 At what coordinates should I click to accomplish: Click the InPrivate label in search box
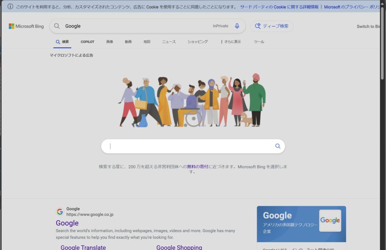[x=221, y=26]
